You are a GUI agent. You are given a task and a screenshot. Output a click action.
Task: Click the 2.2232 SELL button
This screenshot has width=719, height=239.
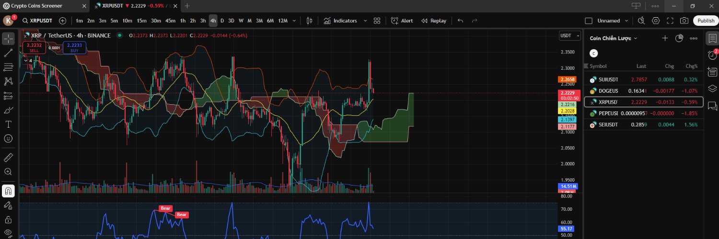point(34,47)
